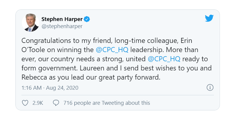The height and width of the screenshot is (116, 238).
Task: Like the tweet with the heart icon
Action: pos(25,103)
